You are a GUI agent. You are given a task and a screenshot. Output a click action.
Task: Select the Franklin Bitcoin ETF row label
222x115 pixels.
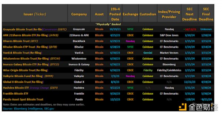coord(16,93)
